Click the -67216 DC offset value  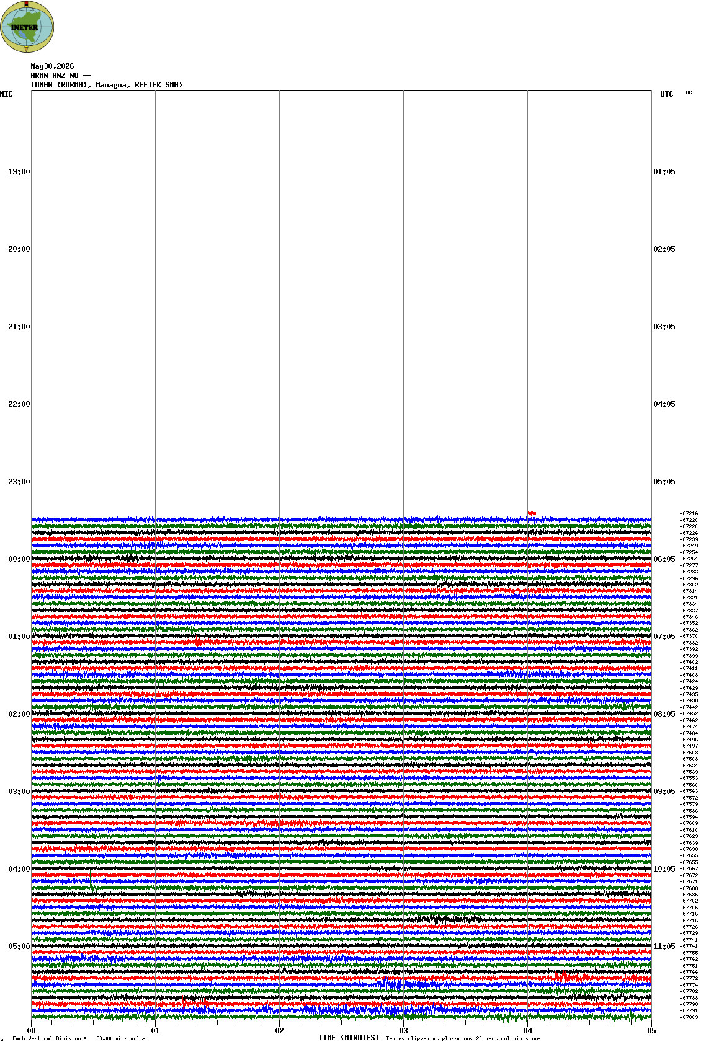[689, 513]
